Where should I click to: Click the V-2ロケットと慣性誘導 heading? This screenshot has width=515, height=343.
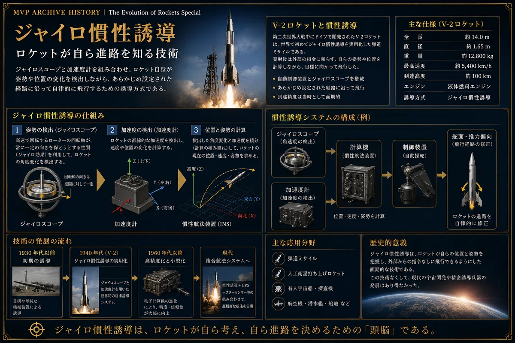point(315,25)
